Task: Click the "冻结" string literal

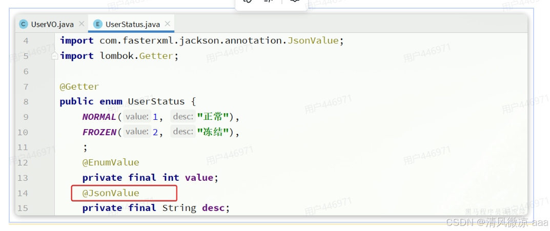Action: [213, 132]
